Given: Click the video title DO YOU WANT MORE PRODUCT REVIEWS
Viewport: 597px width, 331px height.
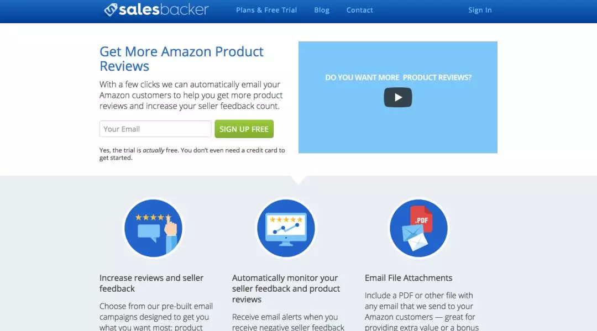Looking at the screenshot, I should (398, 77).
